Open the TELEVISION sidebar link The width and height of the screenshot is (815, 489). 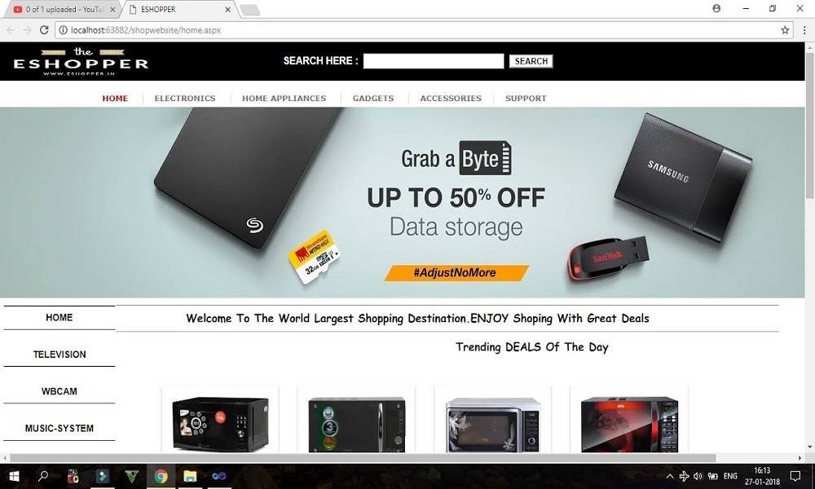(59, 355)
